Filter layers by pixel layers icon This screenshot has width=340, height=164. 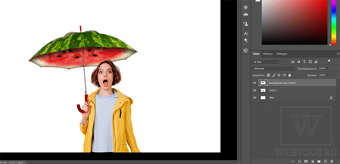click(x=293, y=62)
